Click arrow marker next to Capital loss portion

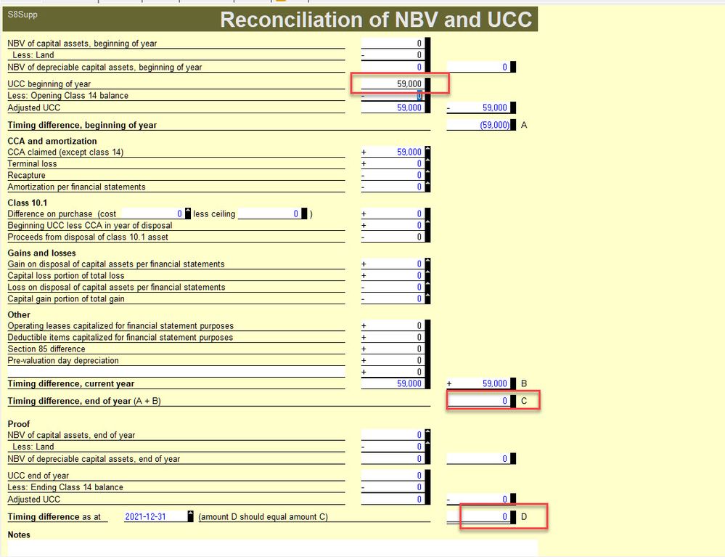click(x=427, y=274)
